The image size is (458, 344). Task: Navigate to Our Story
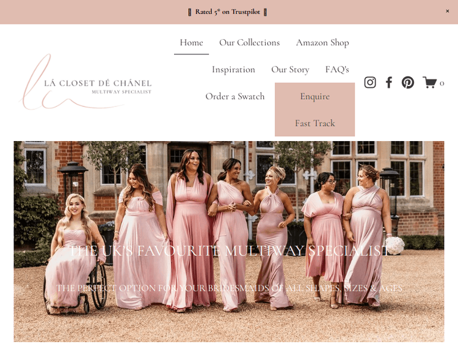pos(290,70)
